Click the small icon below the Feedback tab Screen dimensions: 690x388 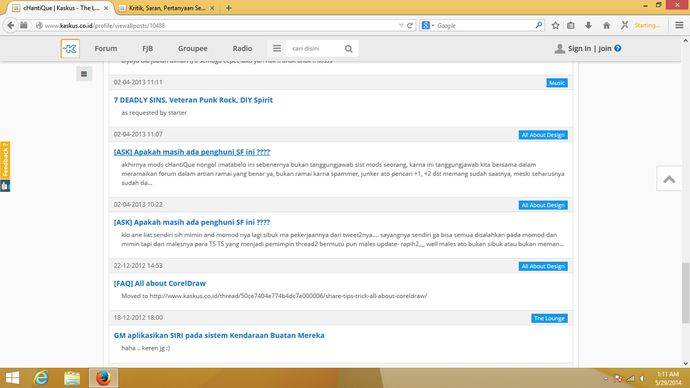5,185
